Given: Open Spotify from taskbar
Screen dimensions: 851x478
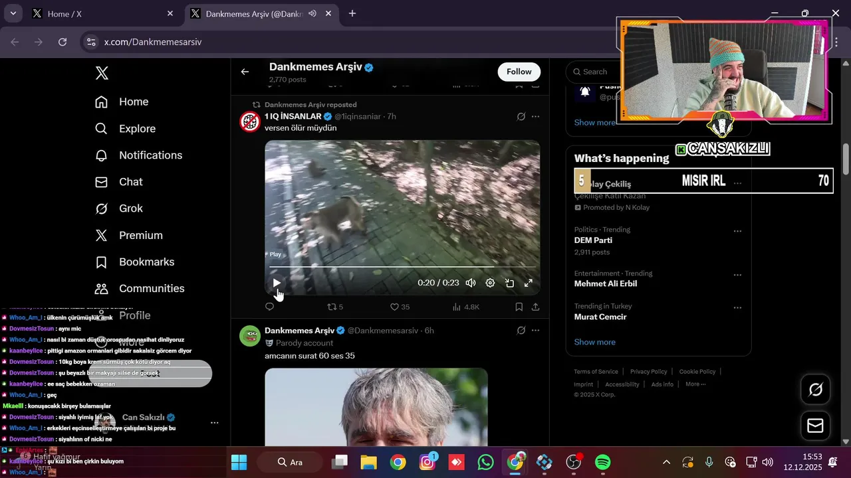Looking at the screenshot, I should click(602, 462).
